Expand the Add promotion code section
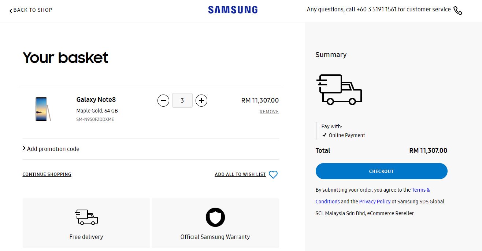482x251 pixels. click(51, 149)
